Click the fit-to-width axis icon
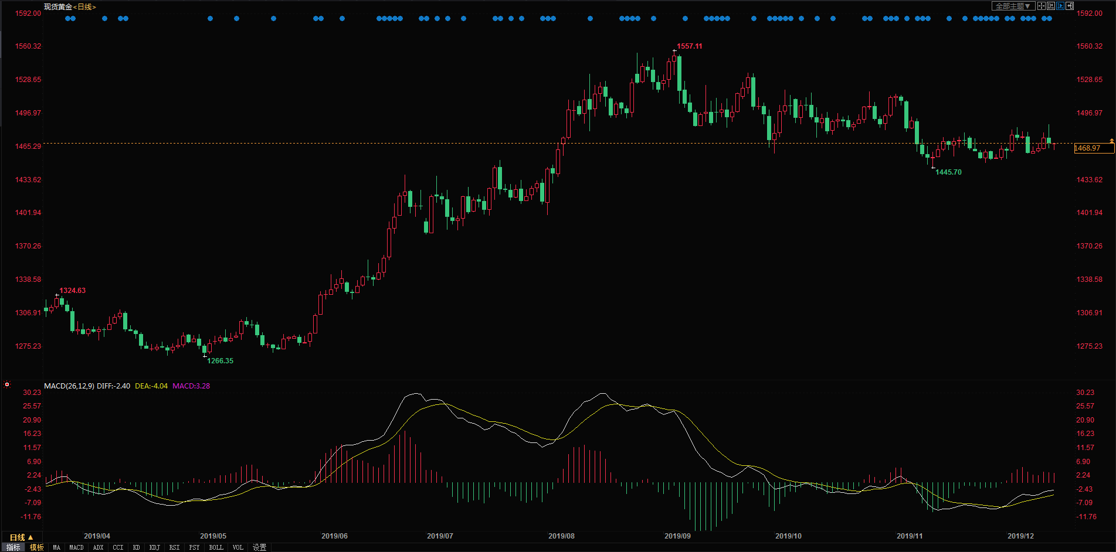The width and height of the screenshot is (1116, 552). pos(1051,6)
